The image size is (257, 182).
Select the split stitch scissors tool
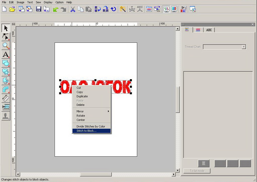point(6,107)
